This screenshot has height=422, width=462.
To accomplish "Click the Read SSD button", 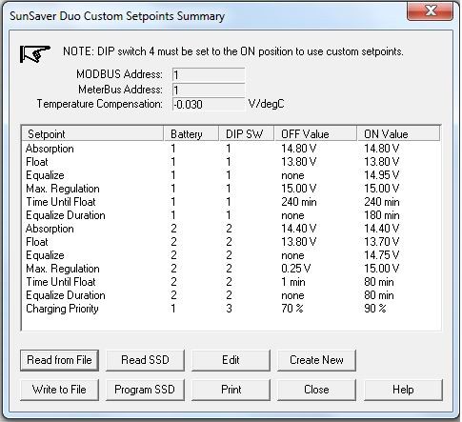I will click(x=145, y=360).
